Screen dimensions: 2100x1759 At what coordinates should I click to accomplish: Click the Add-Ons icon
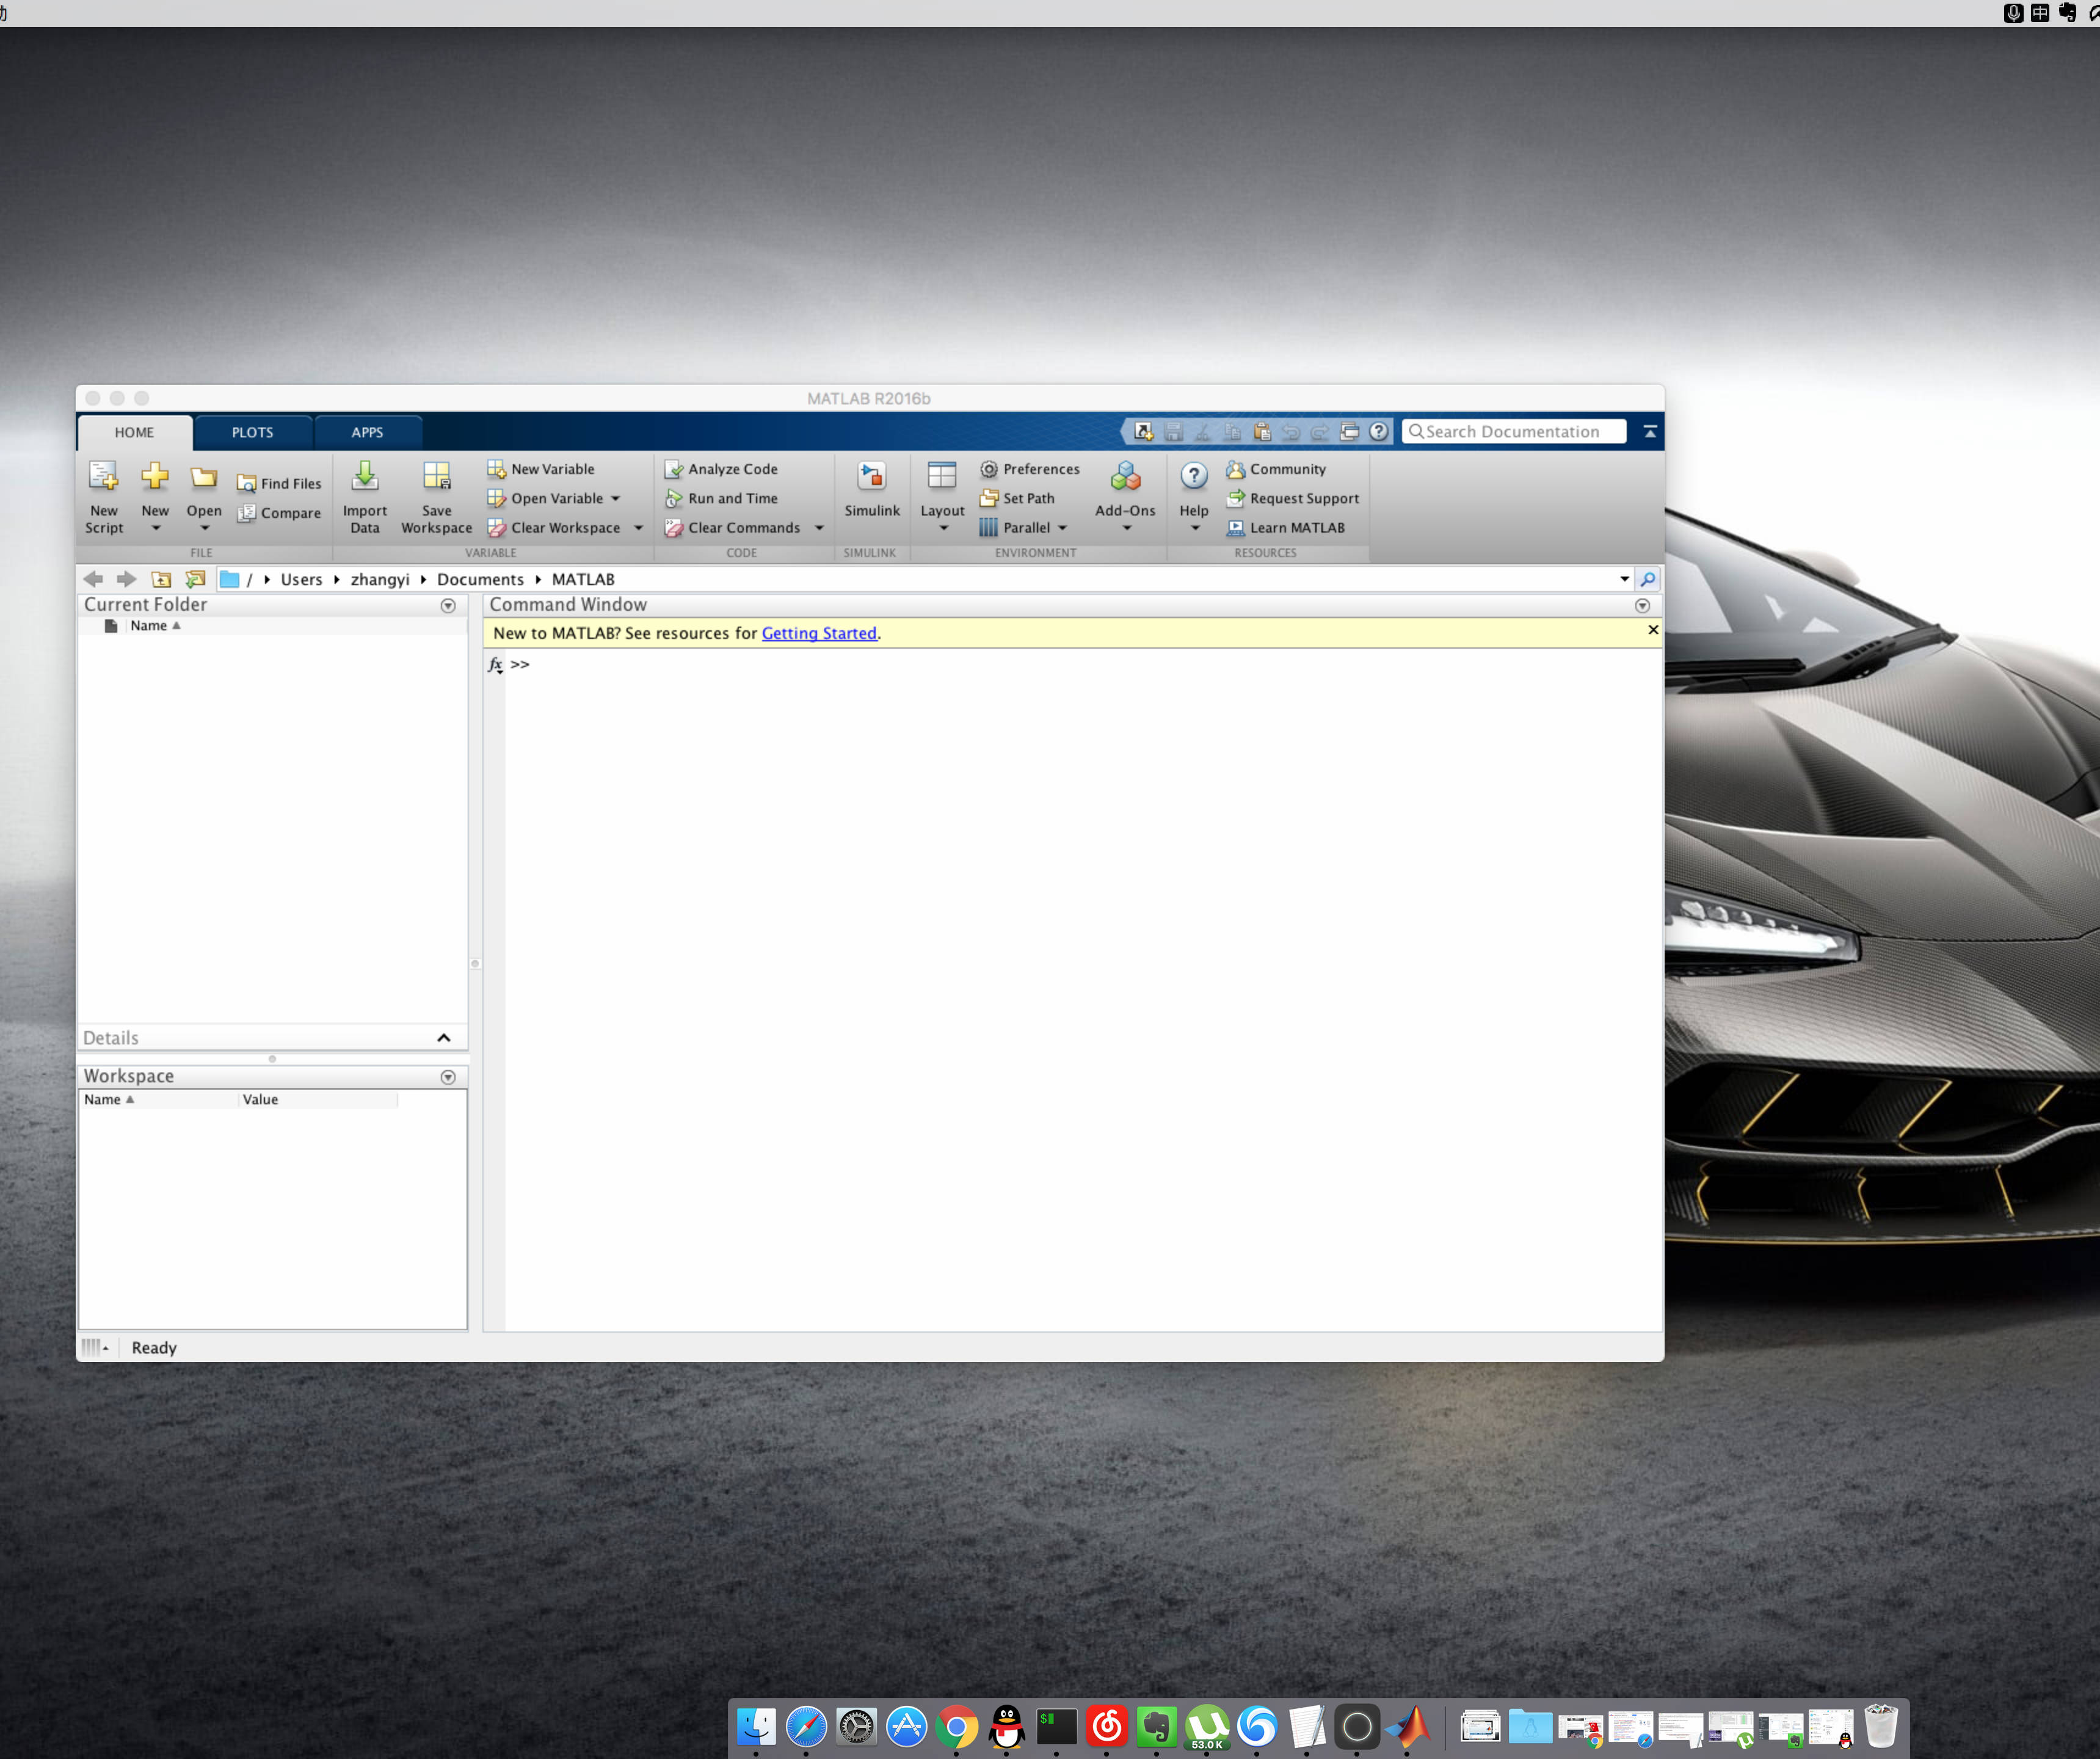1125,477
